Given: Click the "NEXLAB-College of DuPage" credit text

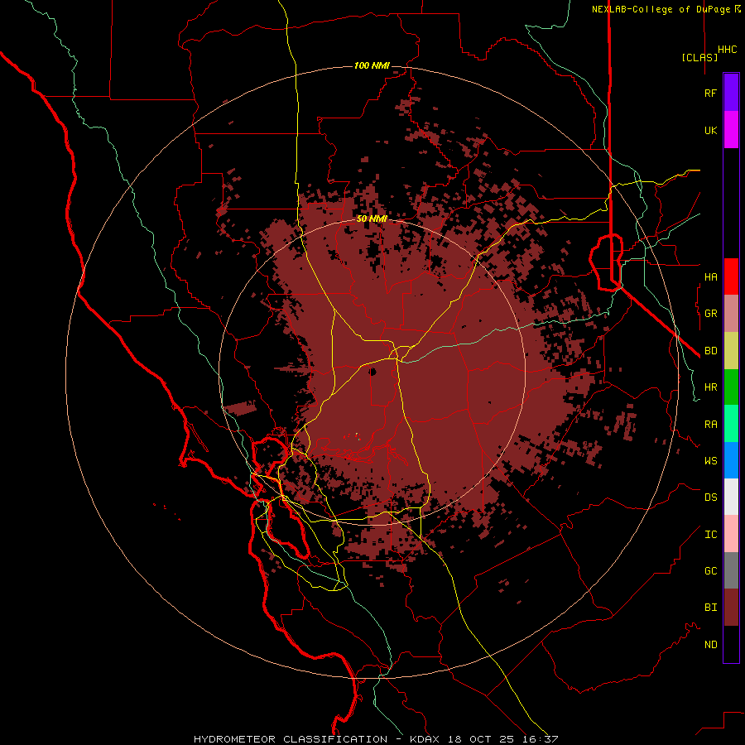Looking at the screenshot, I should tap(661, 9).
